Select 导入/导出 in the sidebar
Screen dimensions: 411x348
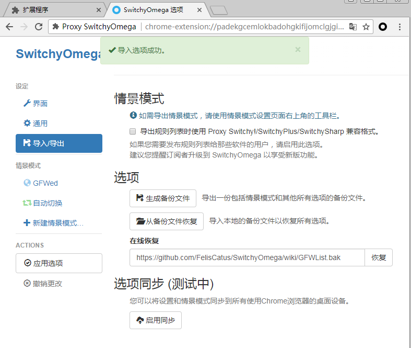click(59, 143)
